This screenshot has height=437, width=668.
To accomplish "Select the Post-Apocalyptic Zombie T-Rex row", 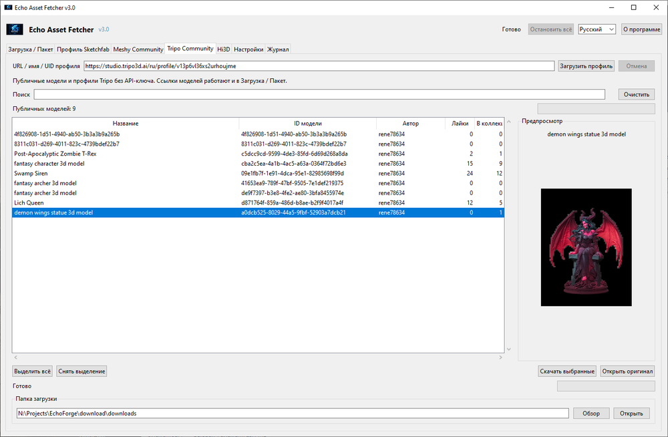I will [258, 154].
